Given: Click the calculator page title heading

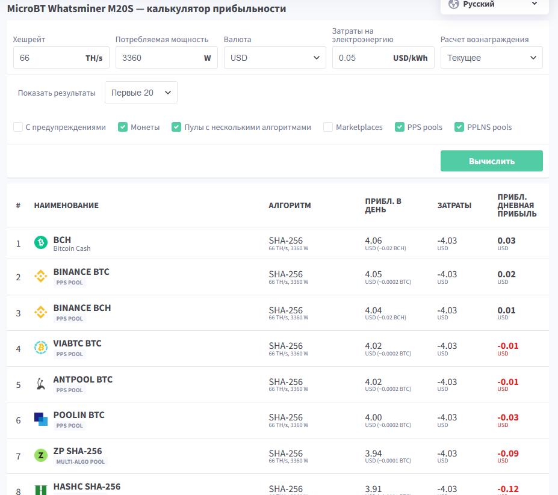Looking at the screenshot, I should [x=147, y=8].
